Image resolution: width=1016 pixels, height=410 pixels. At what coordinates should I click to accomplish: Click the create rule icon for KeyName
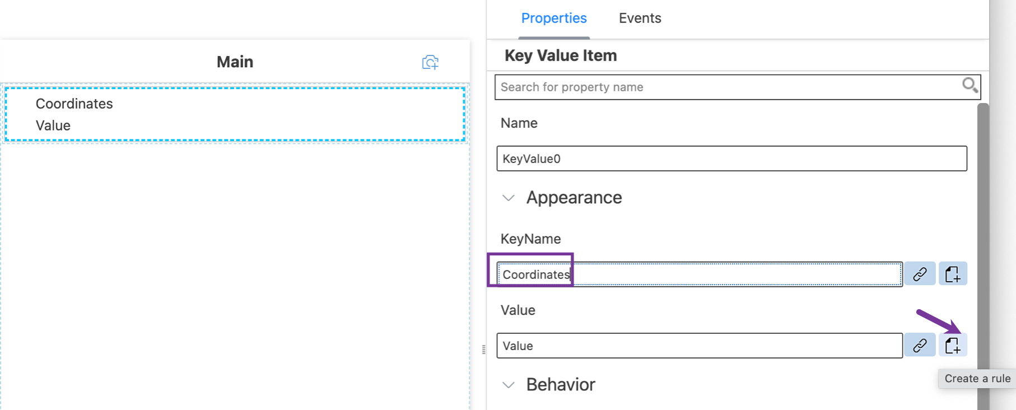pyautogui.click(x=953, y=274)
